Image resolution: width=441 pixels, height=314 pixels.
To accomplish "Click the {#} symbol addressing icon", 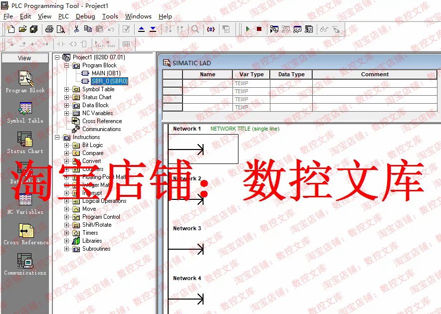I will tap(211, 29).
